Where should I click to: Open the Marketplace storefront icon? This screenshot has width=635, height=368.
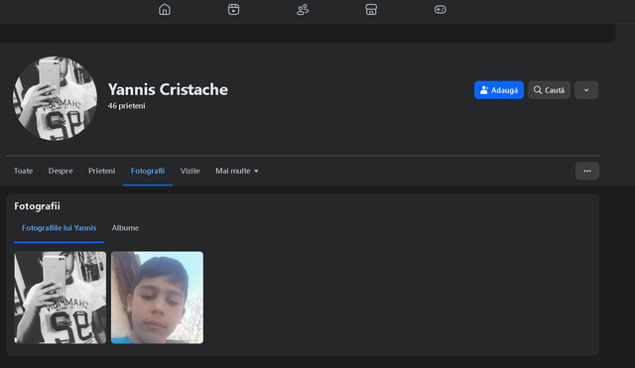[x=371, y=9]
